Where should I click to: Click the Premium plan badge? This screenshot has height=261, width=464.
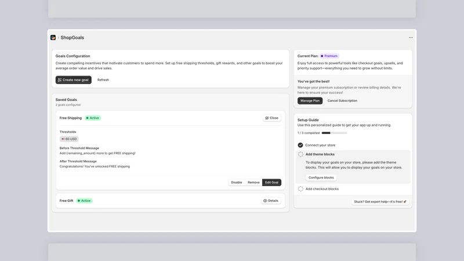point(329,56)
